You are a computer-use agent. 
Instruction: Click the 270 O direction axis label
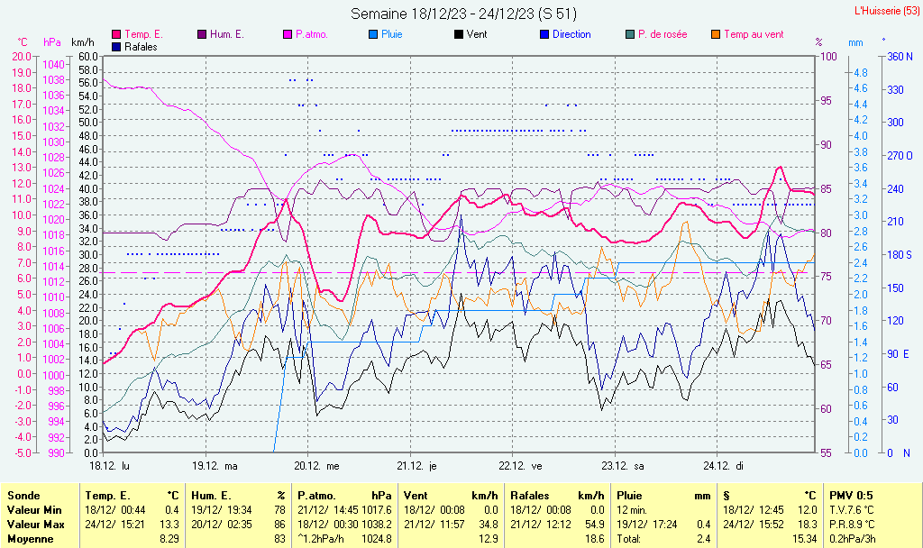[900, 156]
